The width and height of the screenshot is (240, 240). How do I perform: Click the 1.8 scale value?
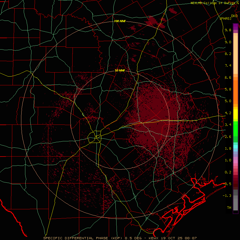(x=228, y=149)
